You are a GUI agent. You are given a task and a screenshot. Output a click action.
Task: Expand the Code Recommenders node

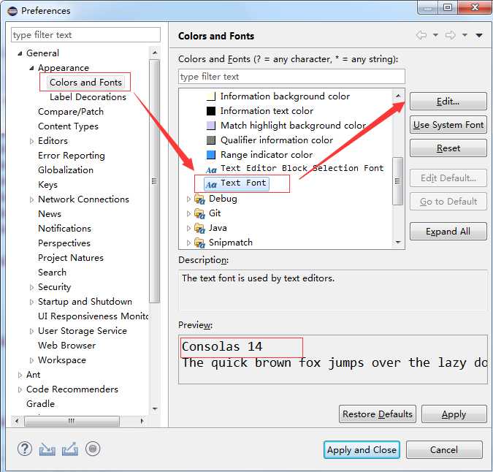(20, 389)
